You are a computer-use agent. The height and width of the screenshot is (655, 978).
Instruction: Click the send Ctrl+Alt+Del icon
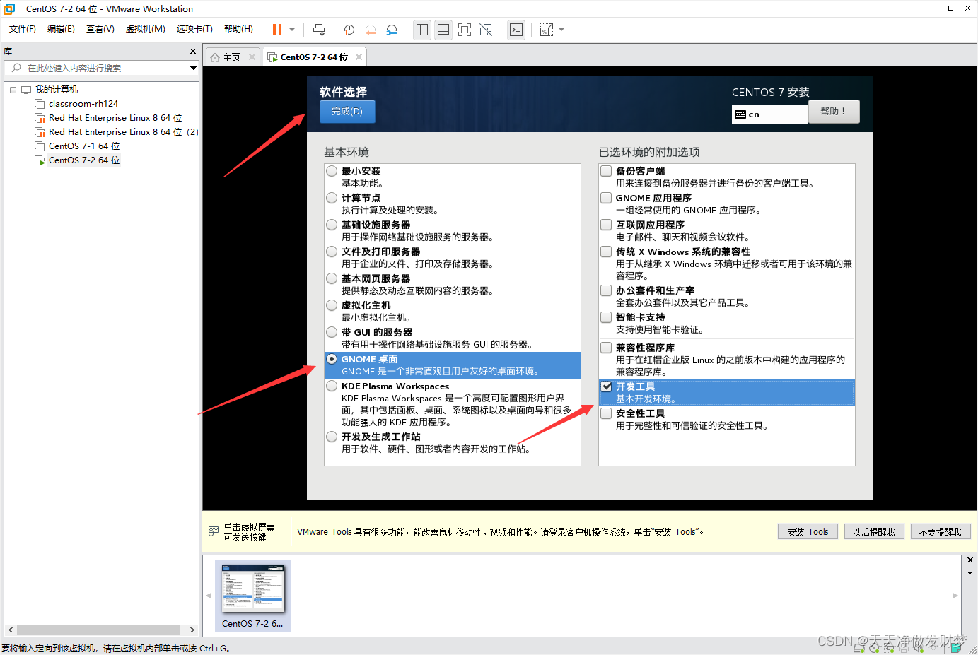[x=319, y=30]
